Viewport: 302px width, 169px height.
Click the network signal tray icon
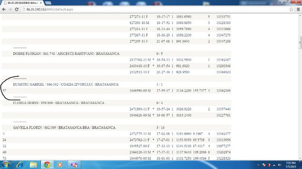pyautogui.click(x=274, y=165)
